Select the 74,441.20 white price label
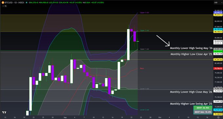This screenshot has height=119, width=223. coord(218,101)
